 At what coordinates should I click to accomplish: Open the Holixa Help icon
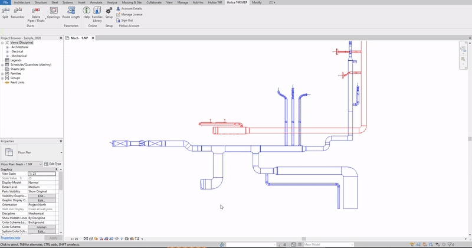click(87, 11)
